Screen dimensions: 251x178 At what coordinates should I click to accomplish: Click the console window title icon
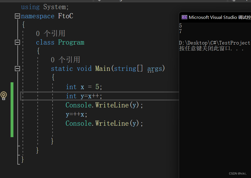point(184,17)
